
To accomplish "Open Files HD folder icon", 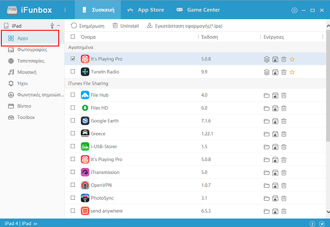I will [267, 108].
